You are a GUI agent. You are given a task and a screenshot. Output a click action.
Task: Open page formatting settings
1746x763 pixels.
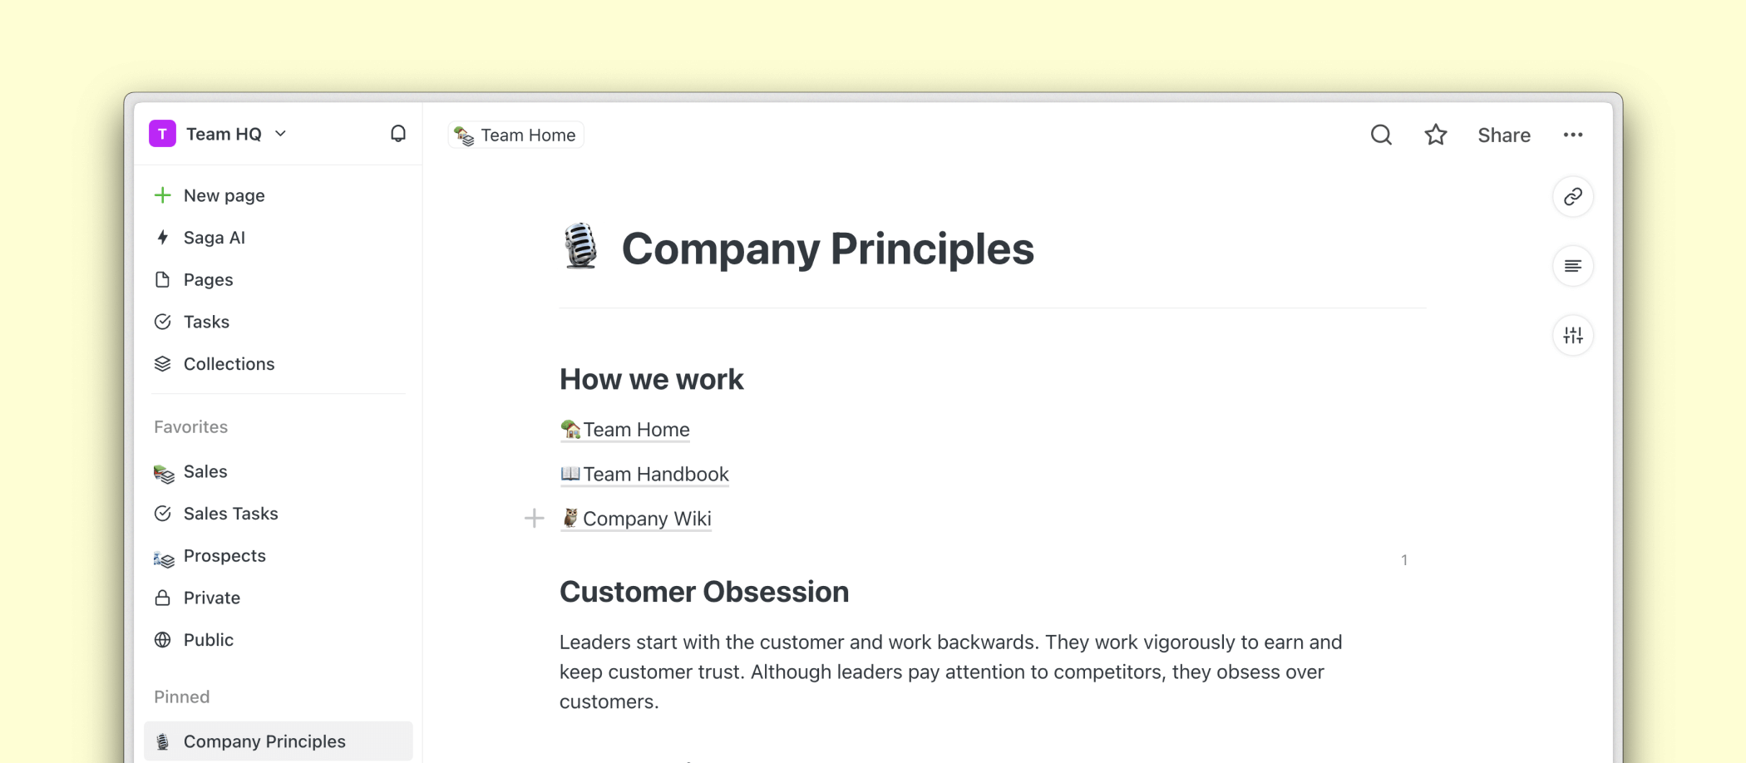click(x=1572, y=335)
